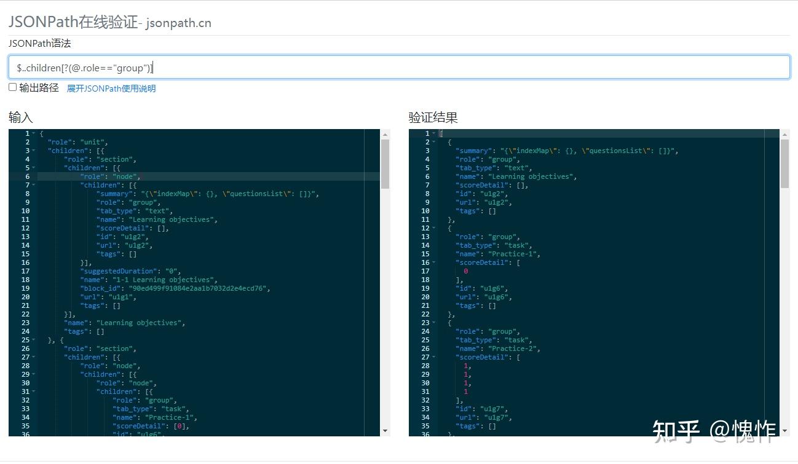Collapse the fold arrow on input line 29

[x=33, y=374]
